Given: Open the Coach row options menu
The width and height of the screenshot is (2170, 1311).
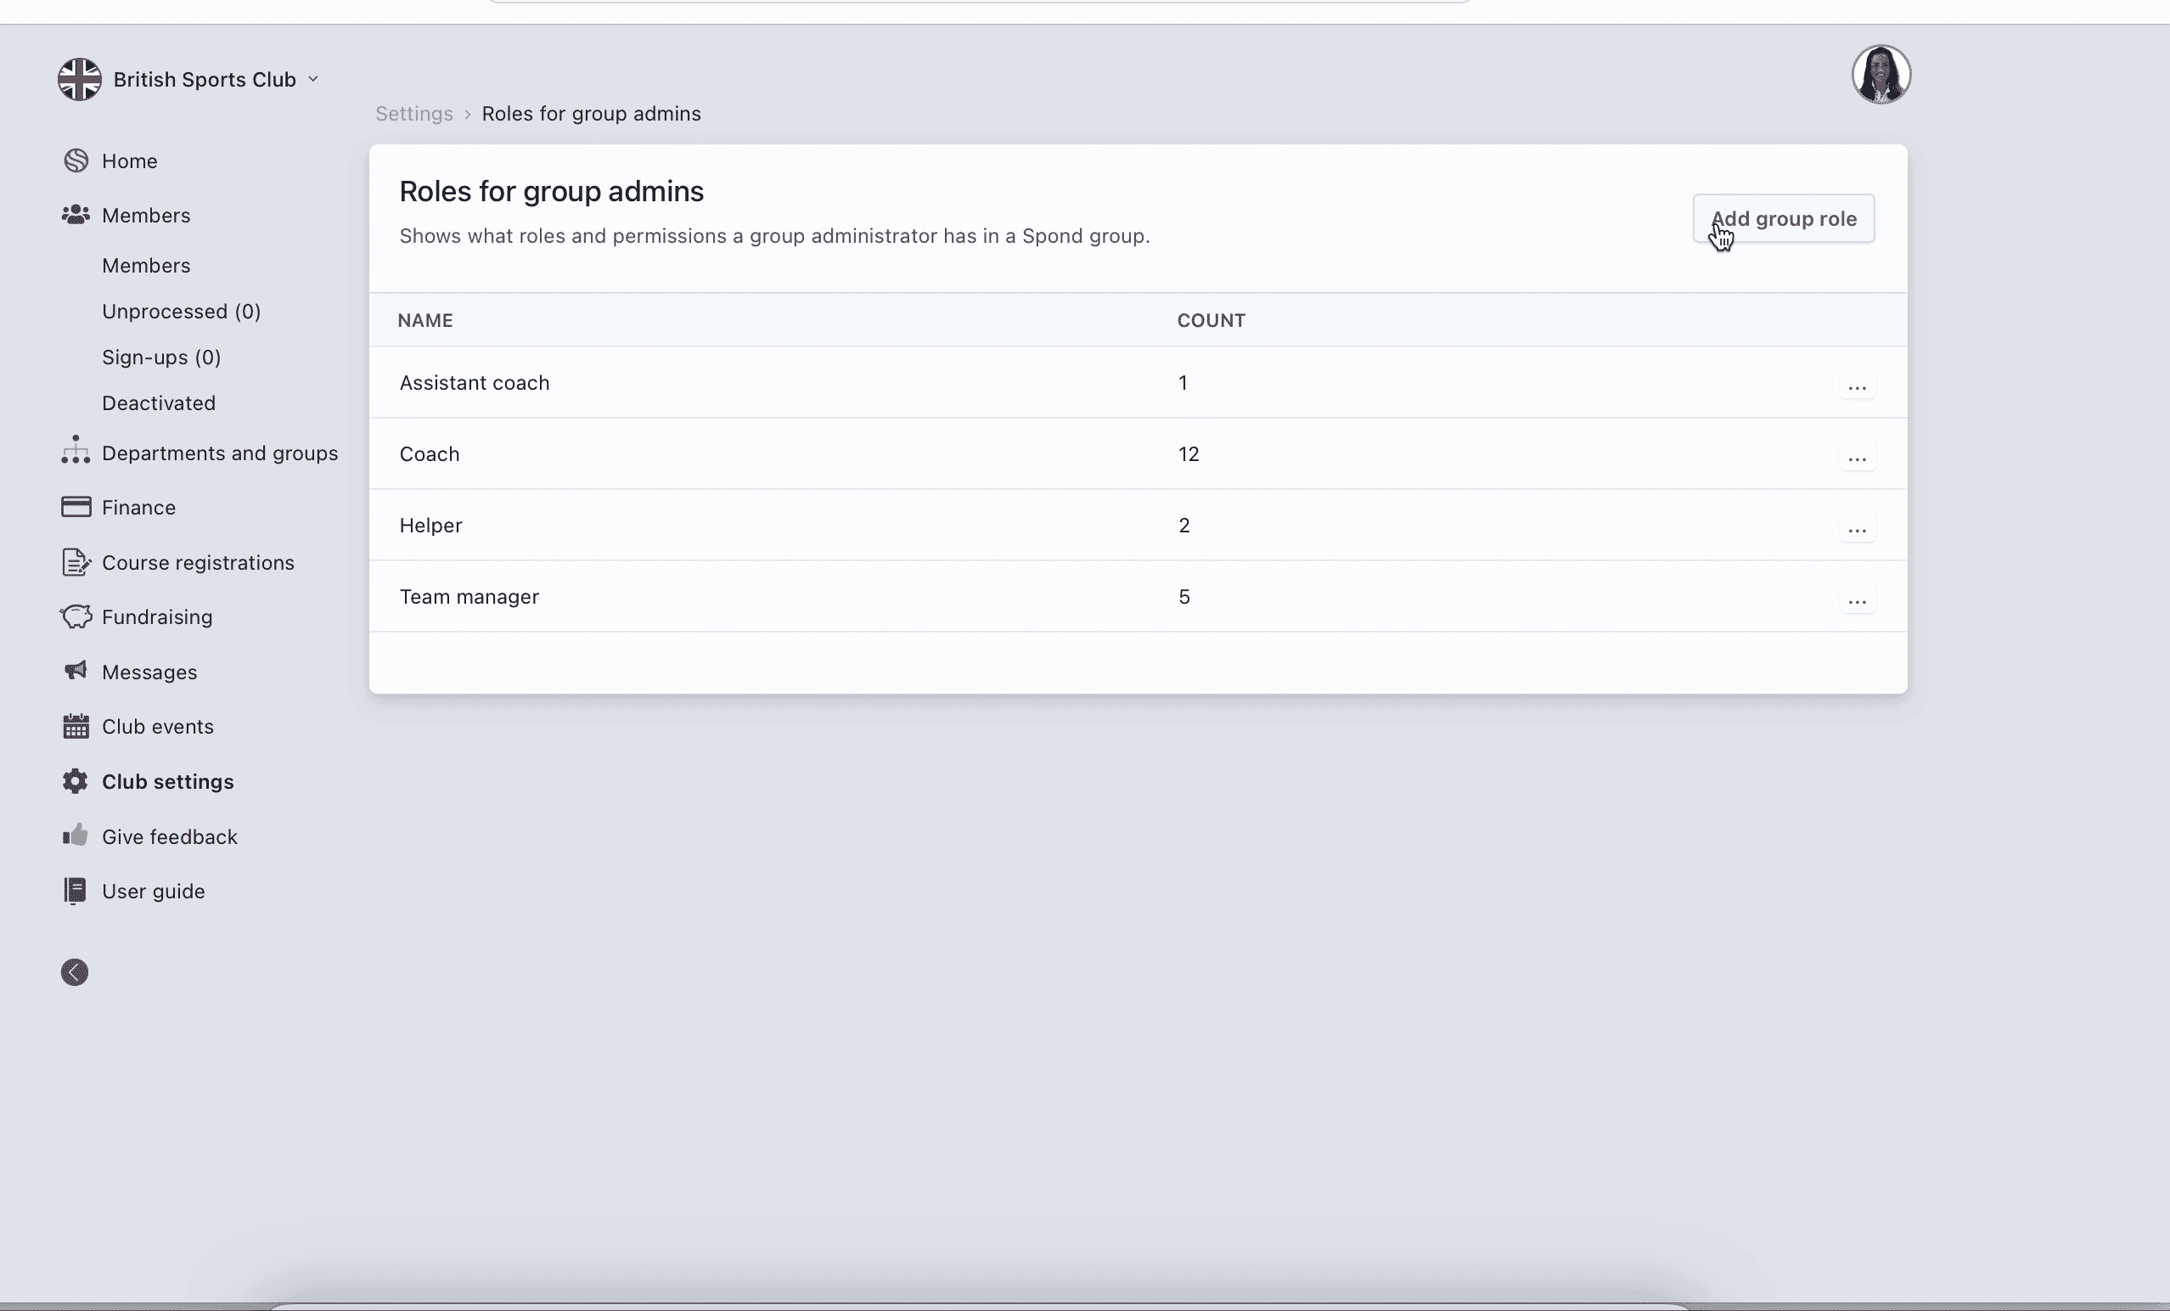Looking at the screenshot, I should coord(1858,459).
